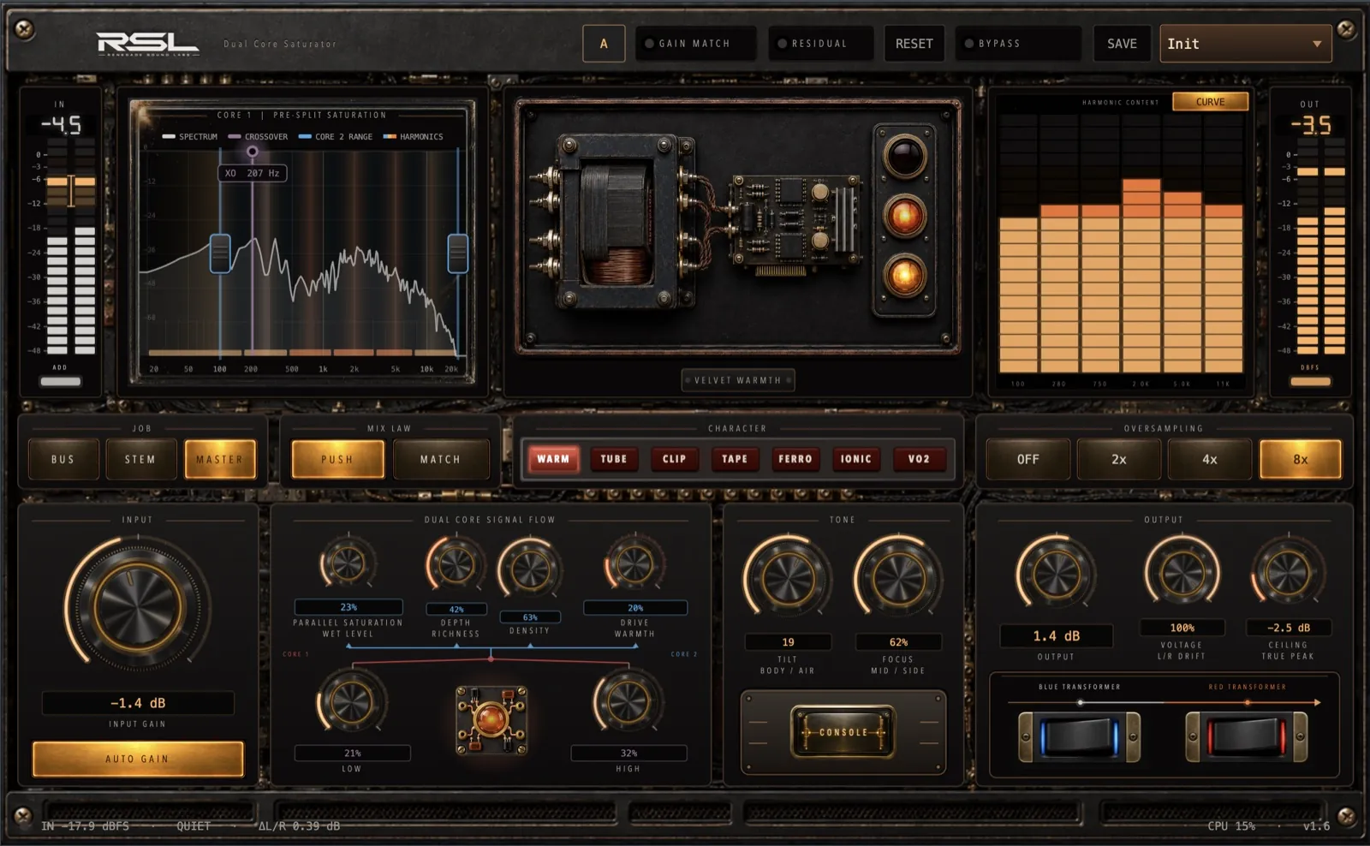Image resolution: width=1370 pixels, height=846 pixels.
Task: Switch to A state button
Action: pos(604,44)
